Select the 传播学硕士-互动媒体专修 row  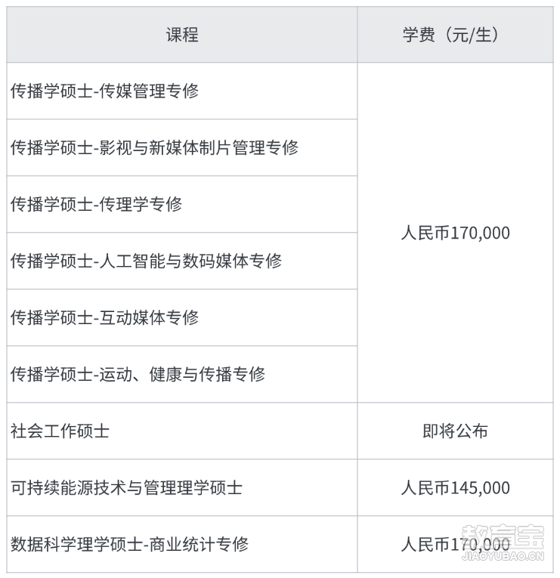pyautogui.click(x=182, y=318)
